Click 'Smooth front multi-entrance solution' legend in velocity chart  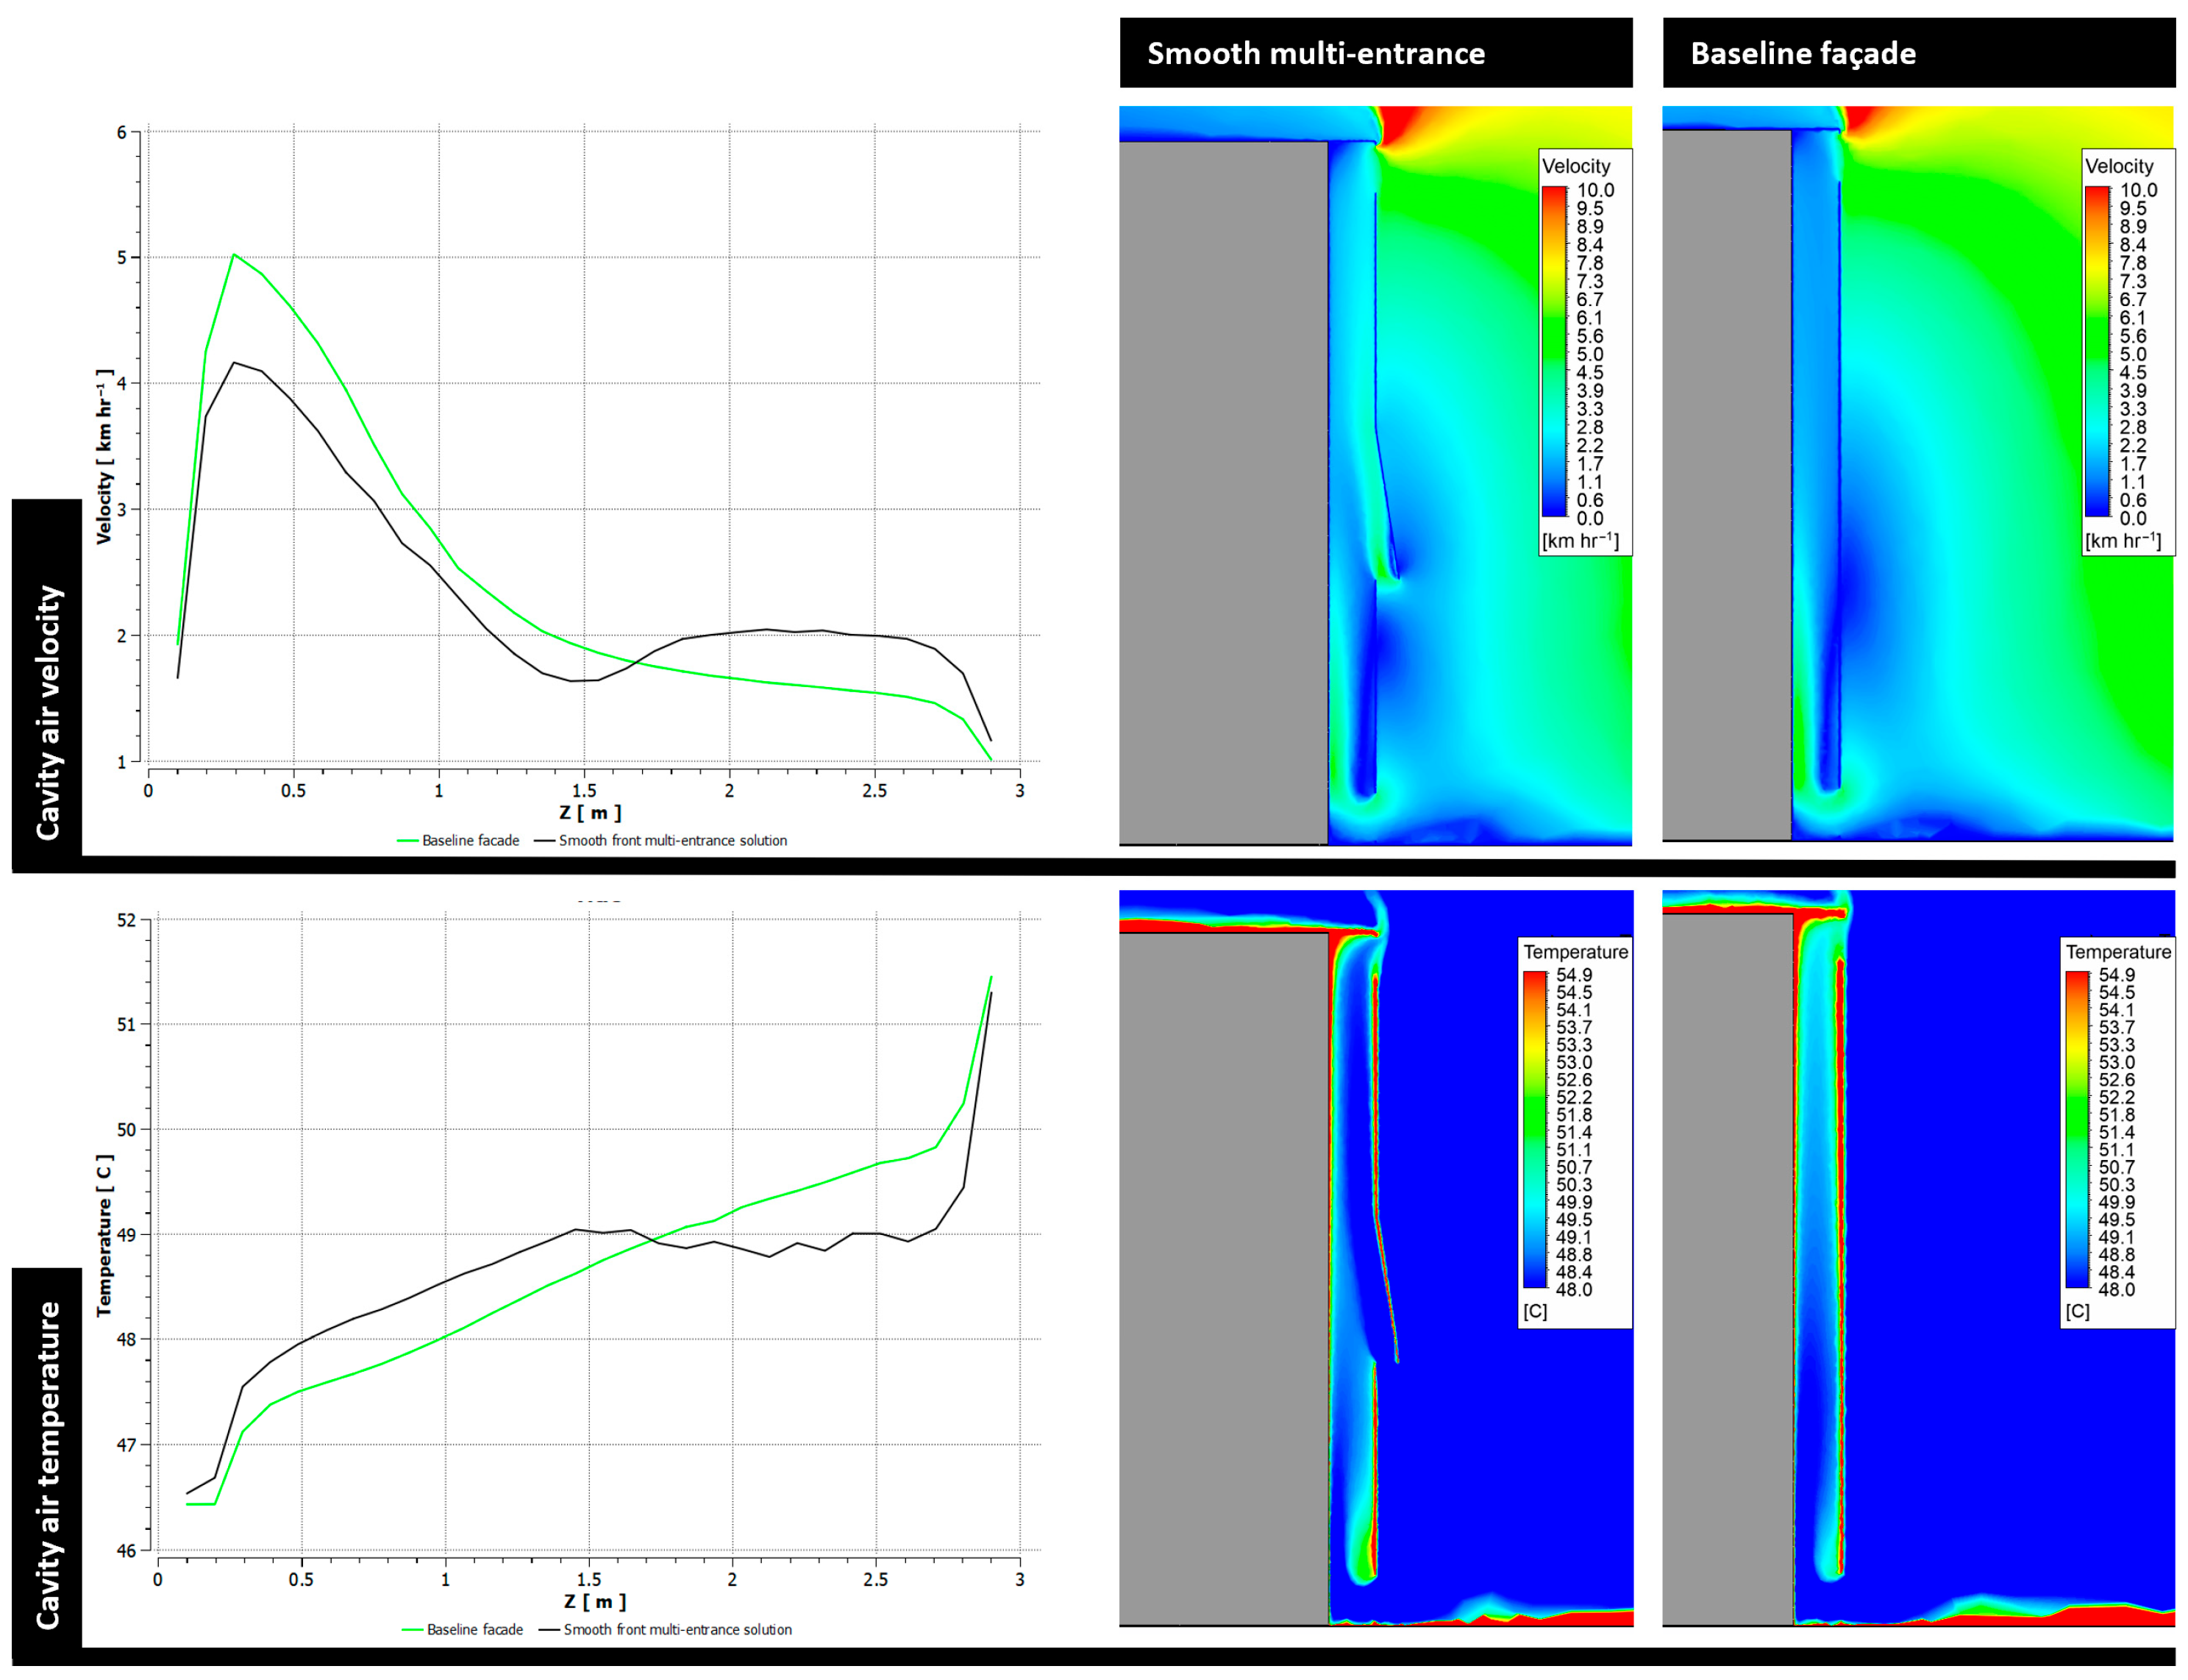[661, 840]
